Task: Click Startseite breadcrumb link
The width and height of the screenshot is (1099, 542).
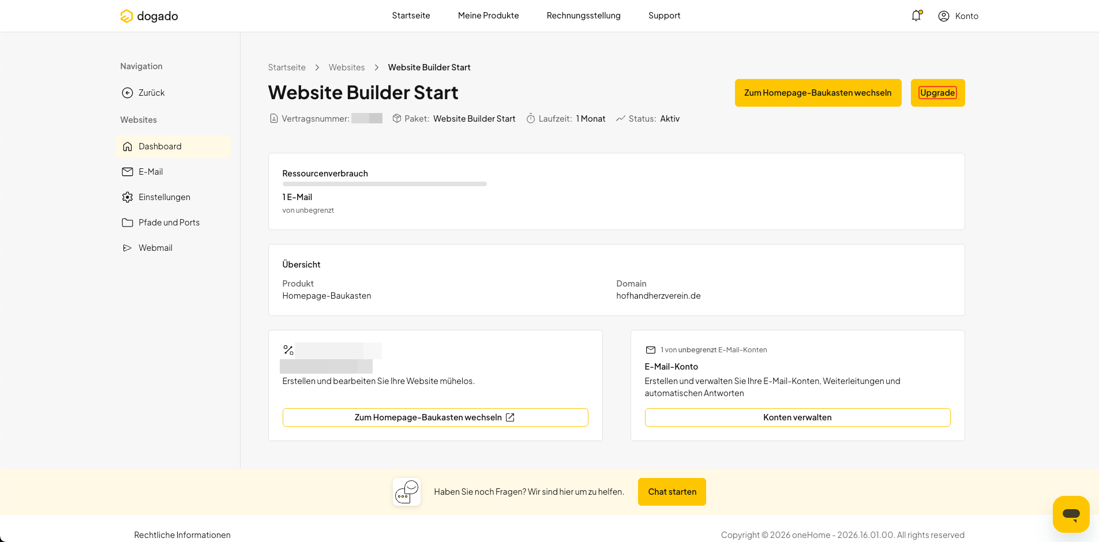Action: 287,67
